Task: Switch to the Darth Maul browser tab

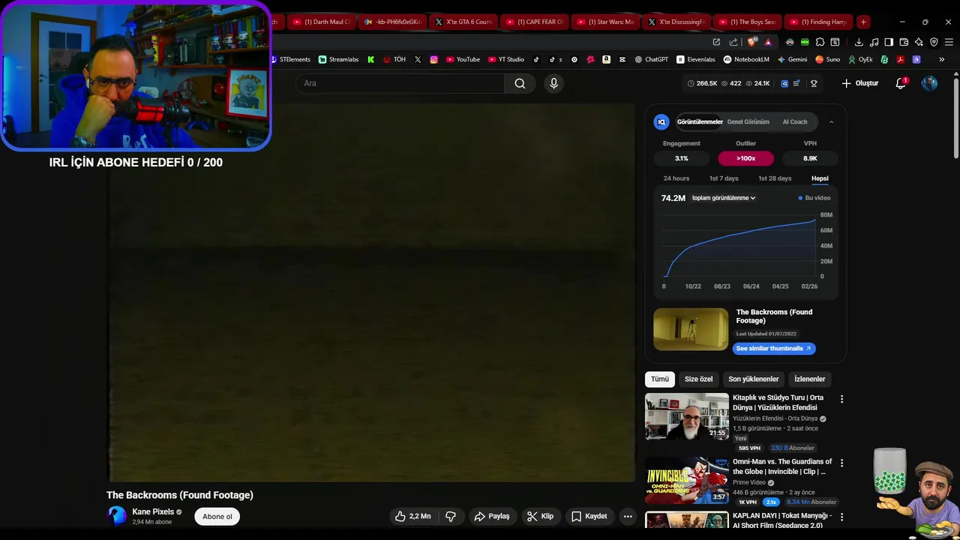Action: click(322, 22)
